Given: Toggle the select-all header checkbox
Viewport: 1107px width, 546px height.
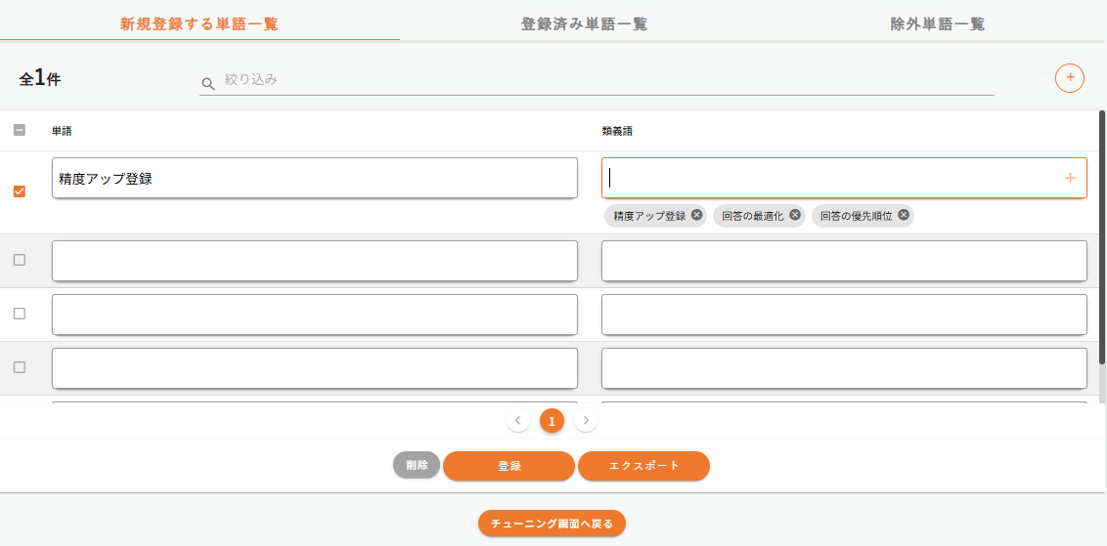Looking at the screenshot, I should 20,130.
